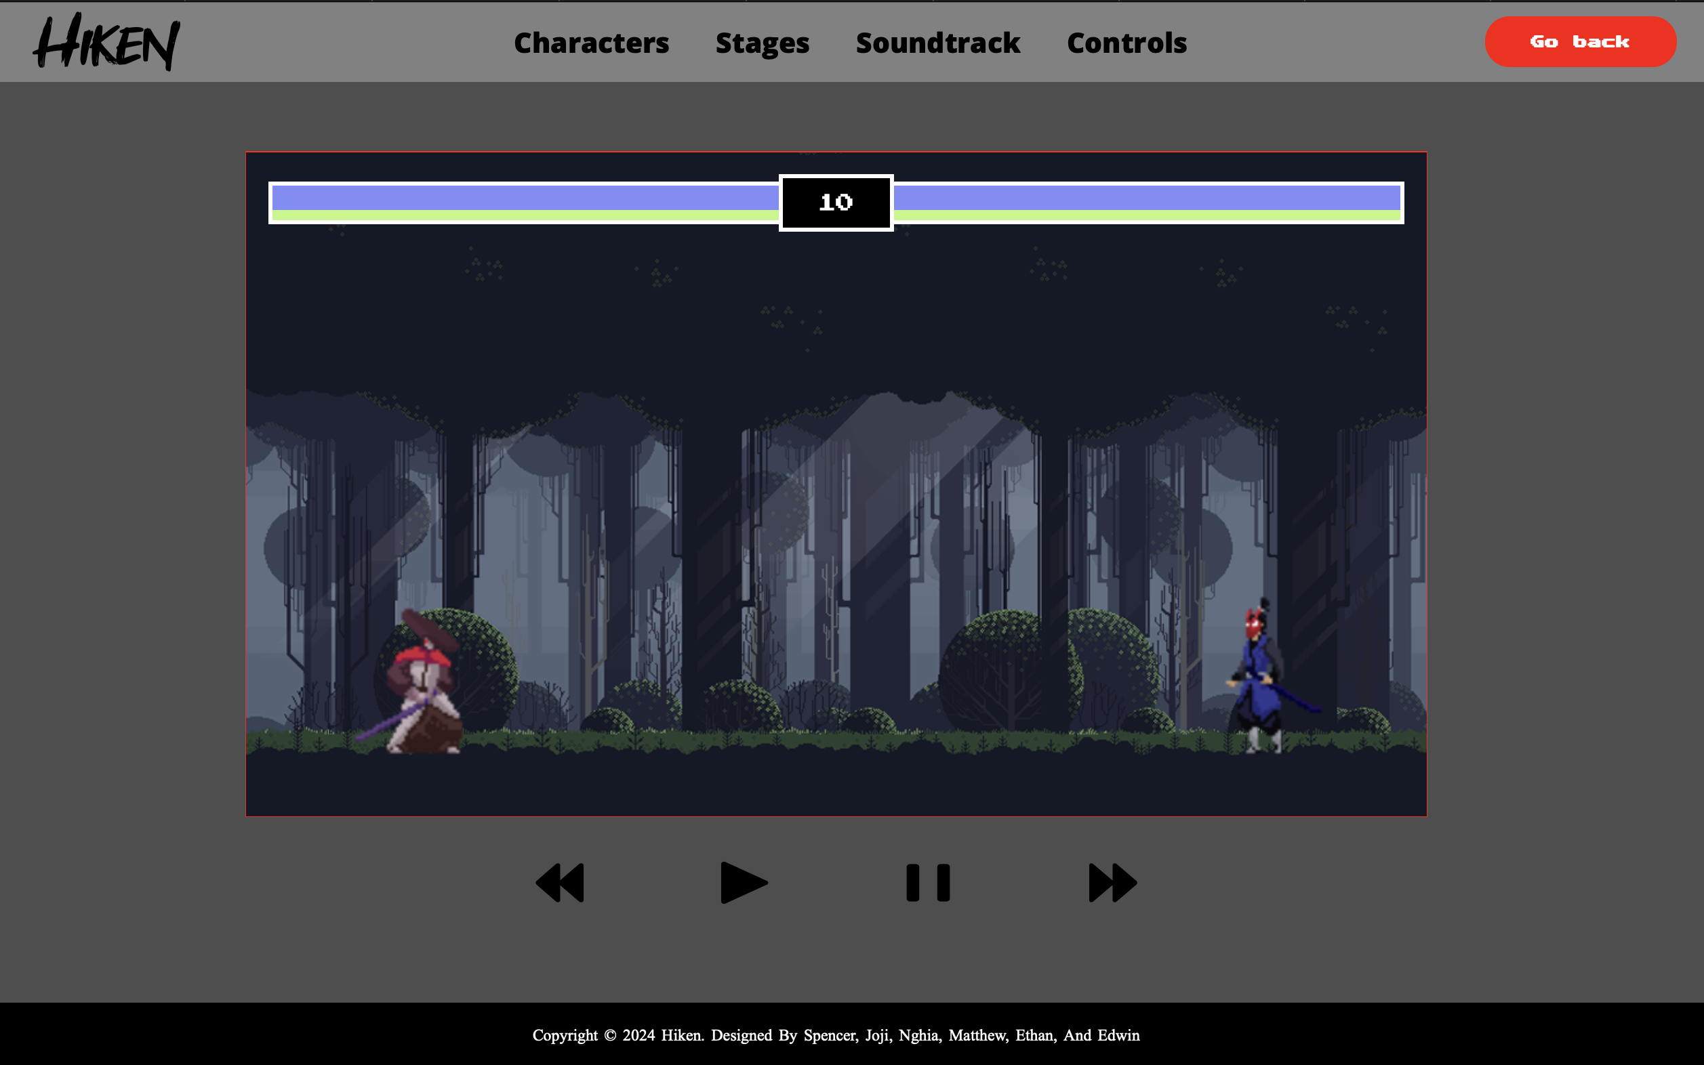Viewport: 1704px width, 1065px height.
Task: Click the dark ground strip of the stage
Action: point(836,782)
